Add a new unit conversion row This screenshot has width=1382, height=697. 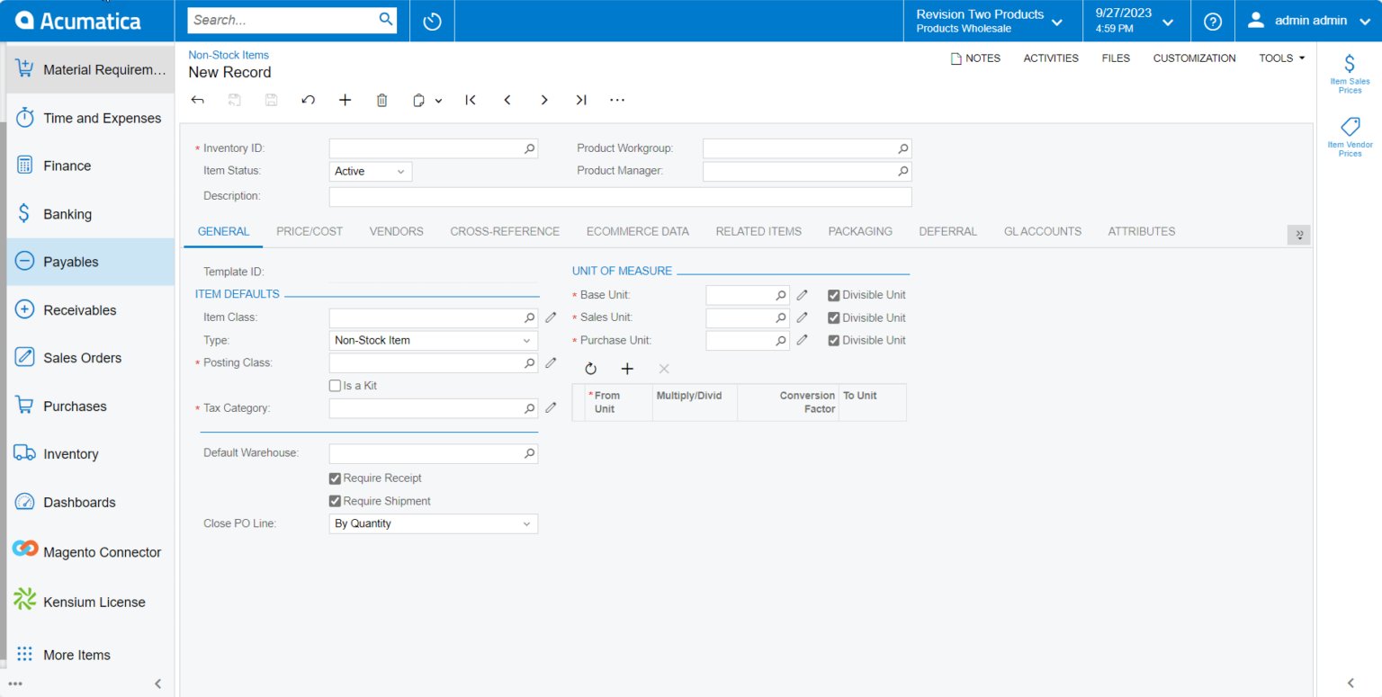tap(627, 368)
